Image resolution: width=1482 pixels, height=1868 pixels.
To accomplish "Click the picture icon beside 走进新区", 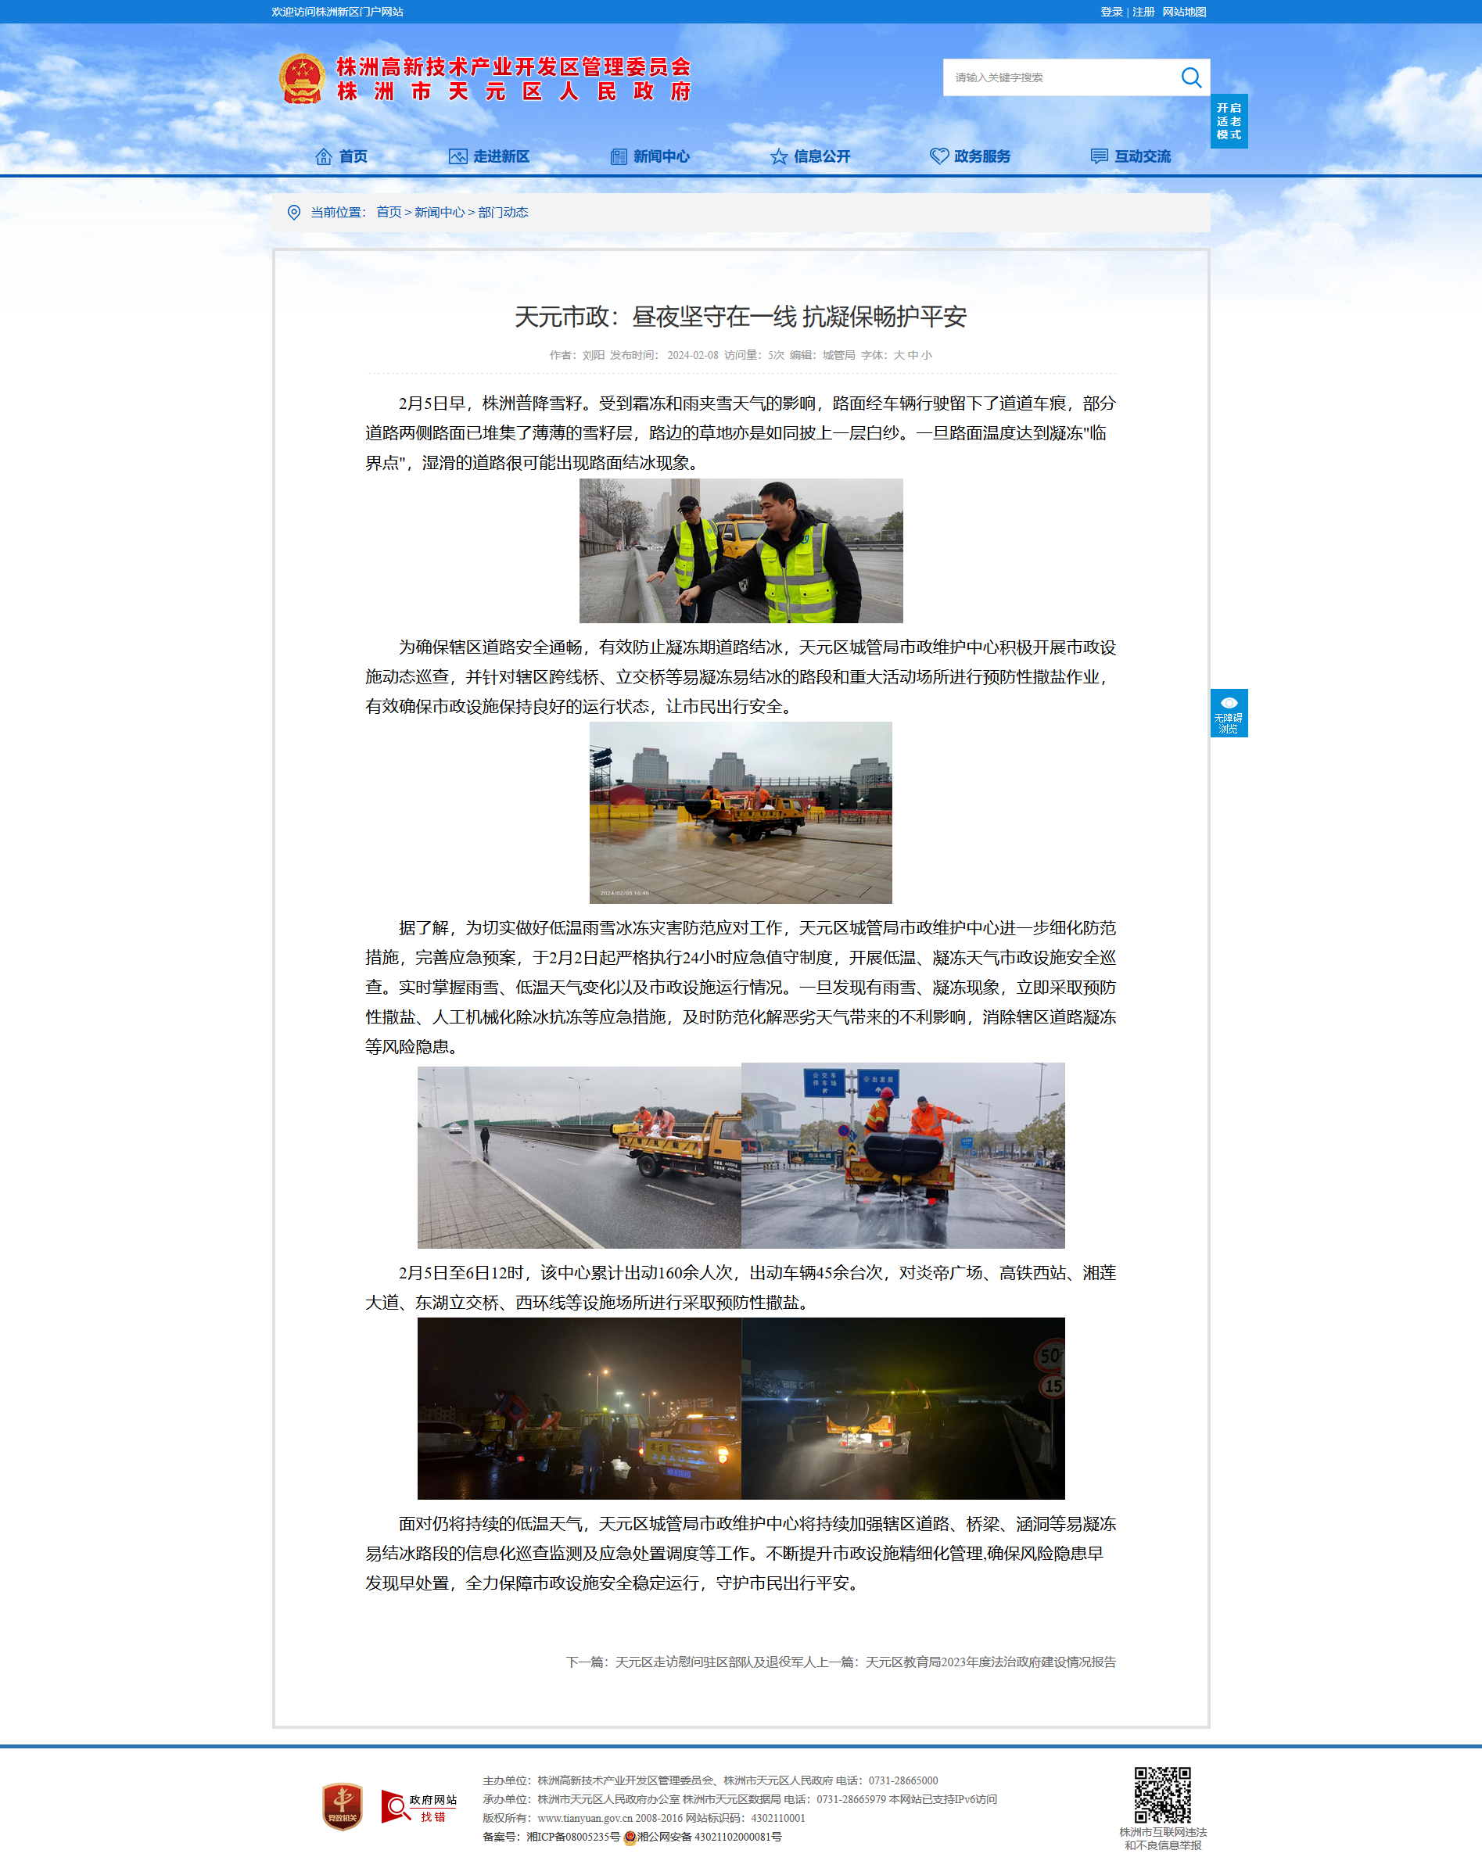I will (x=458, y=157).
